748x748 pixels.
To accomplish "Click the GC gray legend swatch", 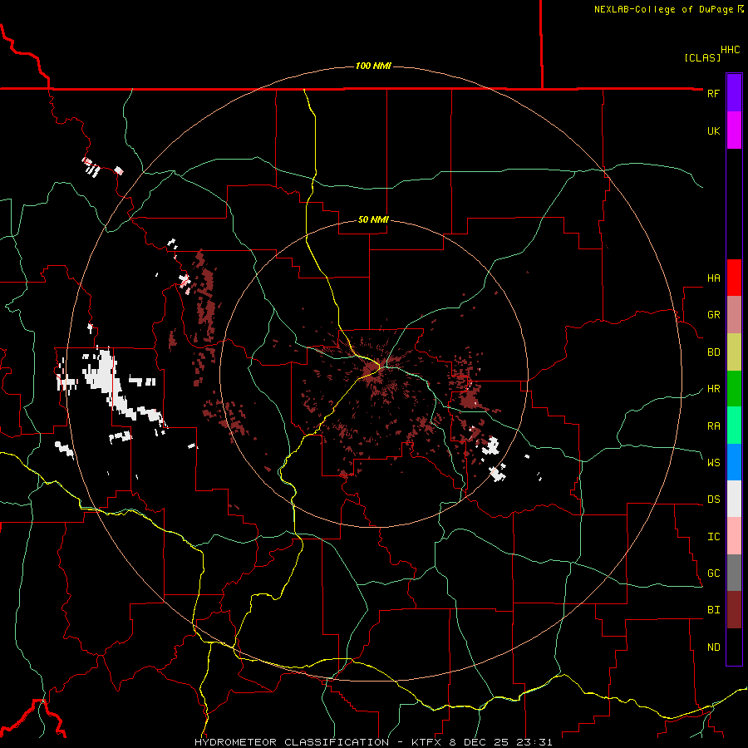I will click(734, 573).
